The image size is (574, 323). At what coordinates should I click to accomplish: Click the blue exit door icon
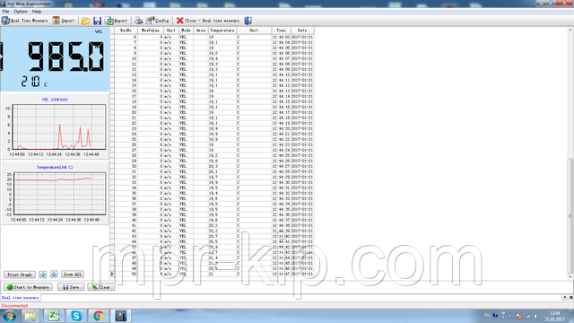248,21
